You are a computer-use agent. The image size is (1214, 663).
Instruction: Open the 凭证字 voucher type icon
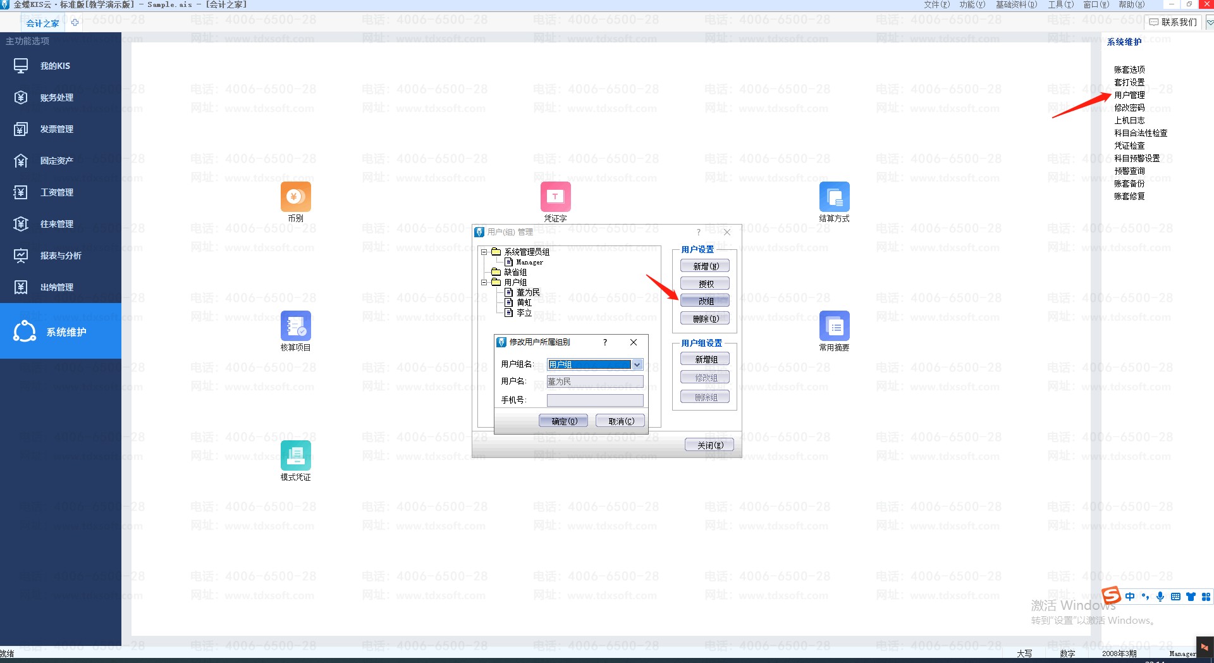pyautogui.click(x=555, y=197)
